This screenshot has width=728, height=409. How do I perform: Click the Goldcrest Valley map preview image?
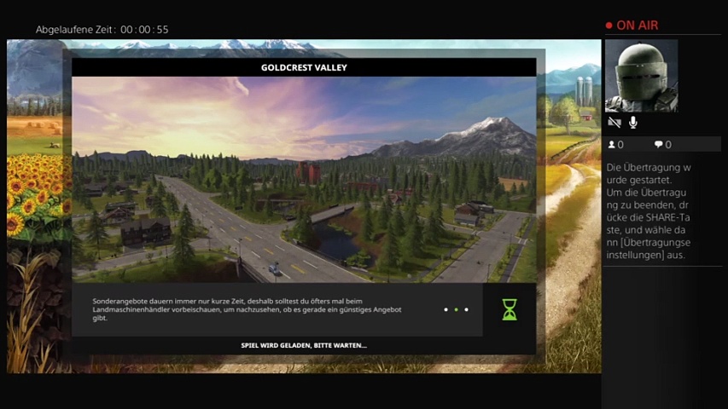coord(304,179)
